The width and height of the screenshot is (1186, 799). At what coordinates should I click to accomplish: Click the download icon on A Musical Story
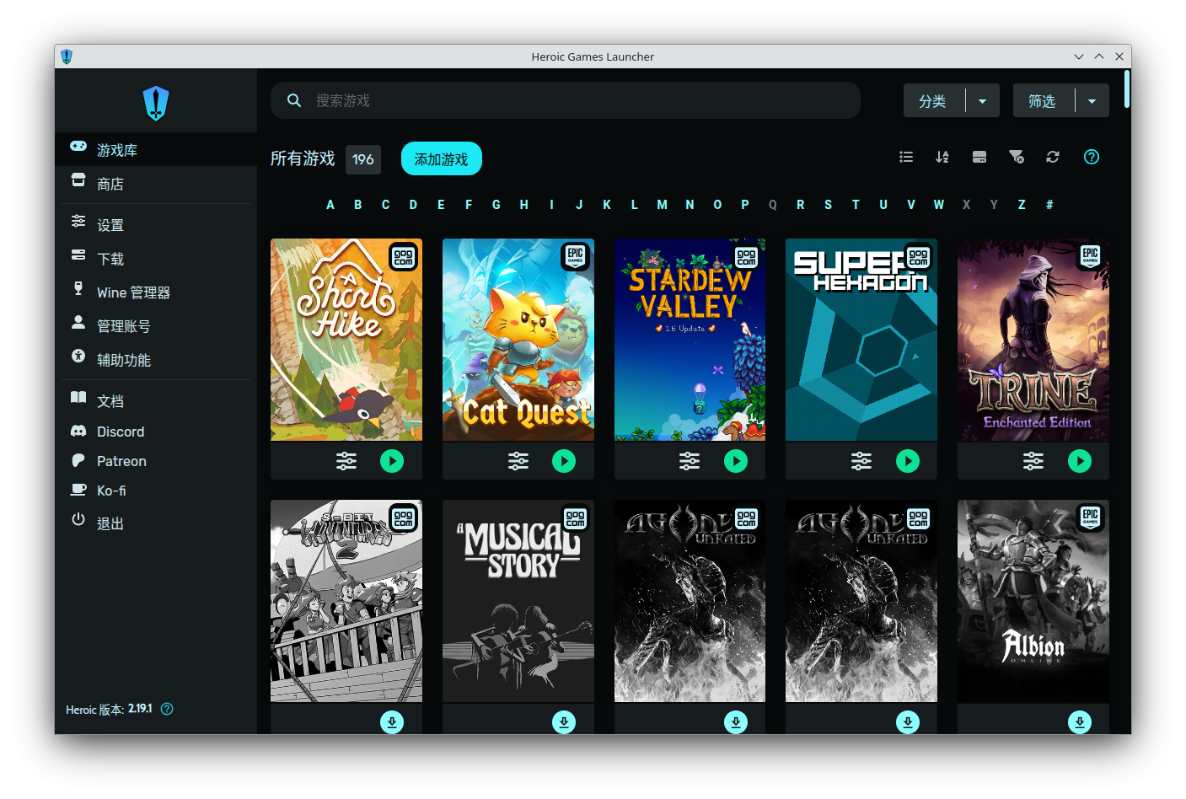[x=564, y=721]
